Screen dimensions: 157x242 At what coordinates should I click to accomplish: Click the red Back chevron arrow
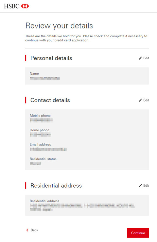pos(27,230)
